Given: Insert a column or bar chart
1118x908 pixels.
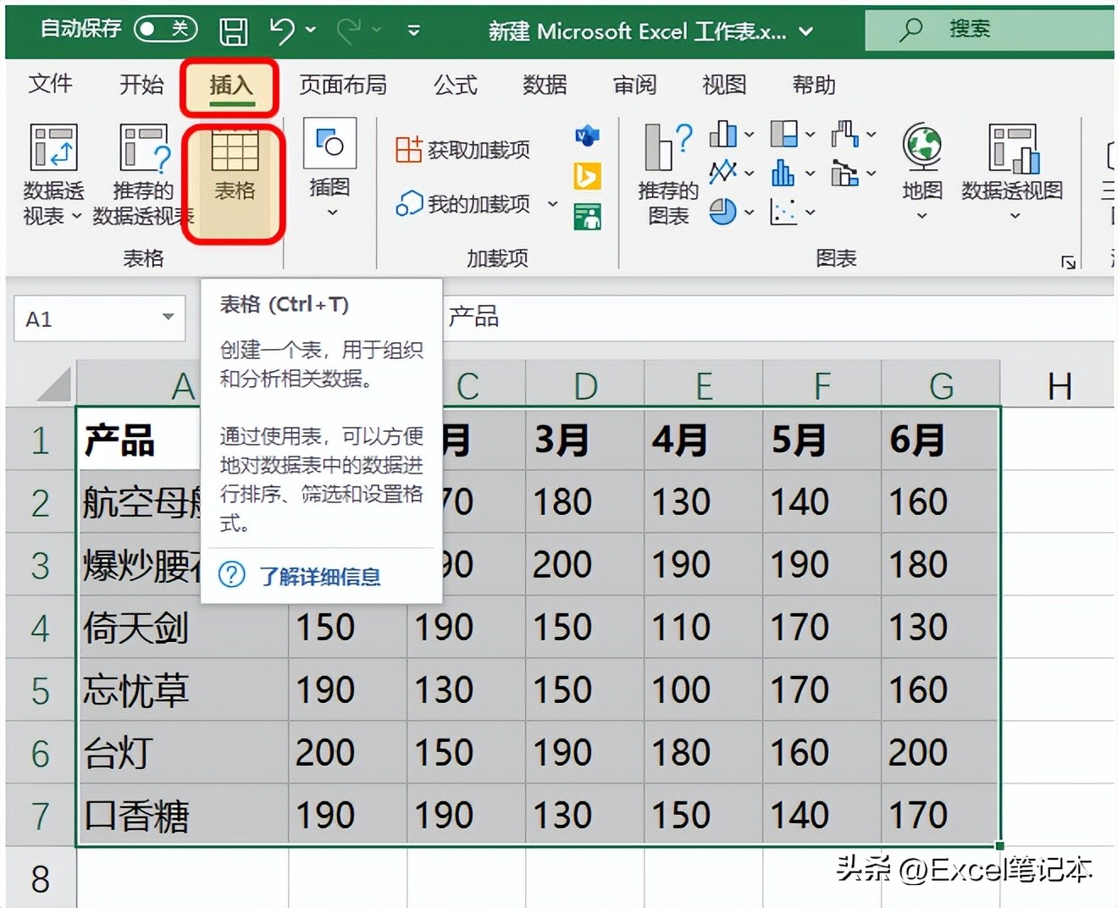Looking at the screenshot, I should (x=722, y=134).
